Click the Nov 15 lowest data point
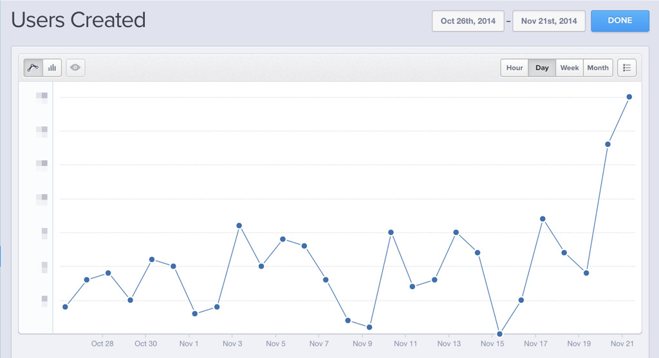Viewport: 659px width, 358px height. pos(499,334)
